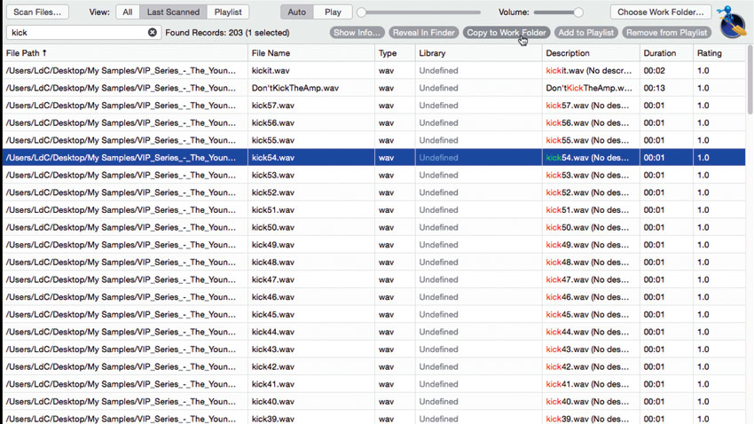The height and width of the screenshot is (424, 754).
Task: Adjust the Volume slider knob
Action: point(578,12)
